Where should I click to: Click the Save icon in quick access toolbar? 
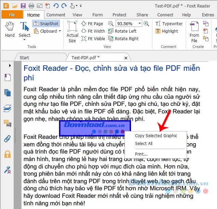point(23,5)
